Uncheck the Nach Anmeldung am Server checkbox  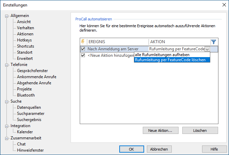83,49
